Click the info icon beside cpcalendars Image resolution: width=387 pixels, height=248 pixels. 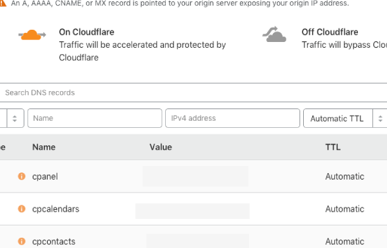pyautogui.click(x=22, y=209)
